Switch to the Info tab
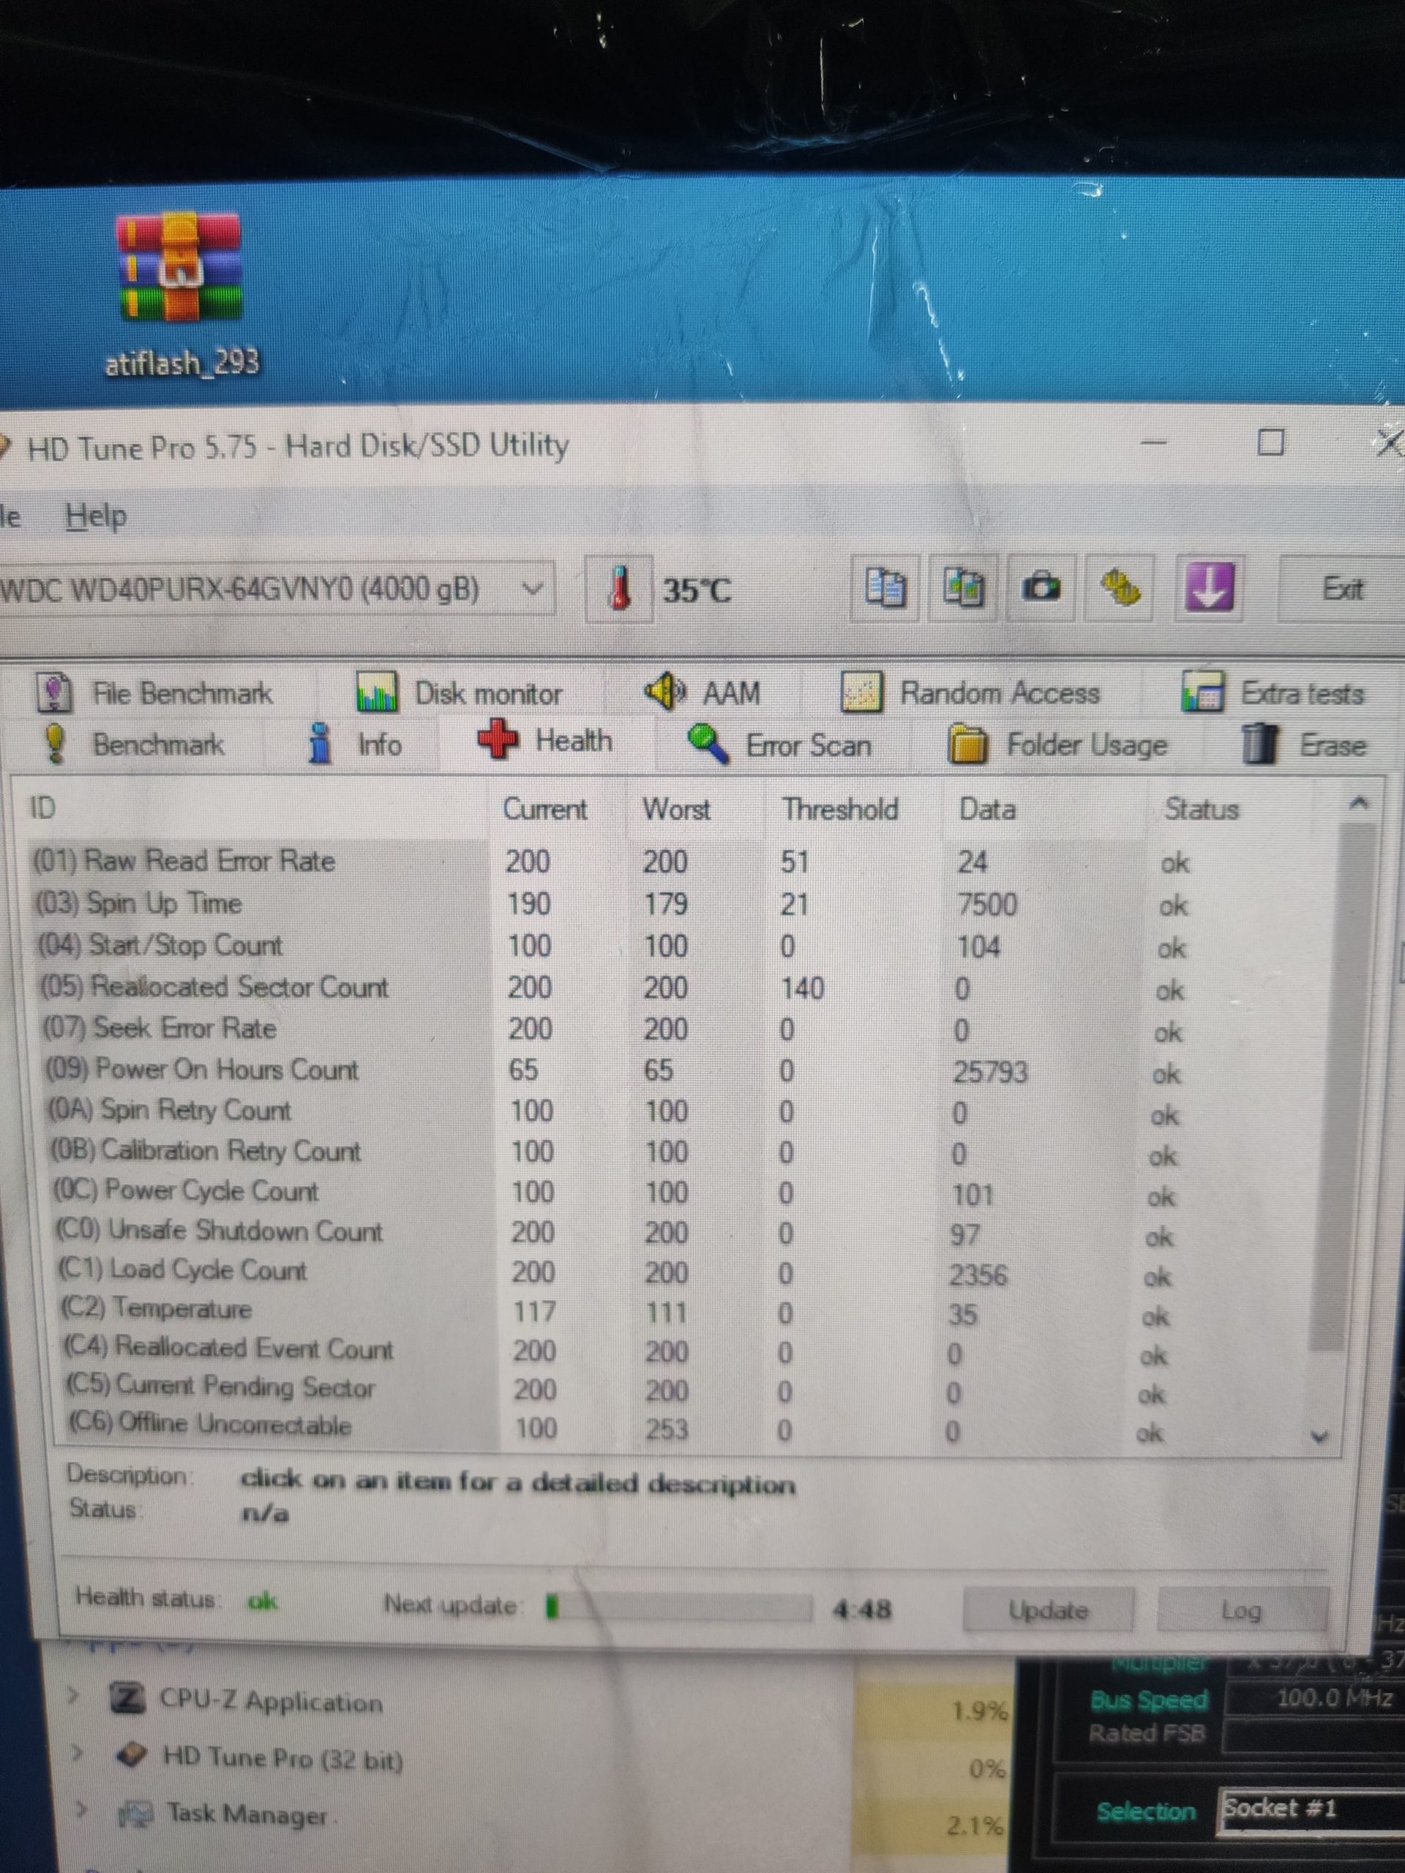1405x1873 pixels. (x=353, y=744)
